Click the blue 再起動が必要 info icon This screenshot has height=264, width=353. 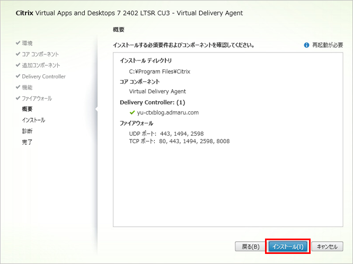[306, 46]
